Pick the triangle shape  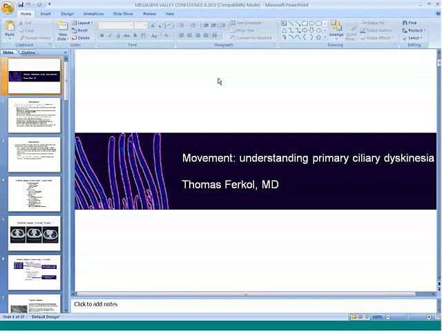click(284, 30)
